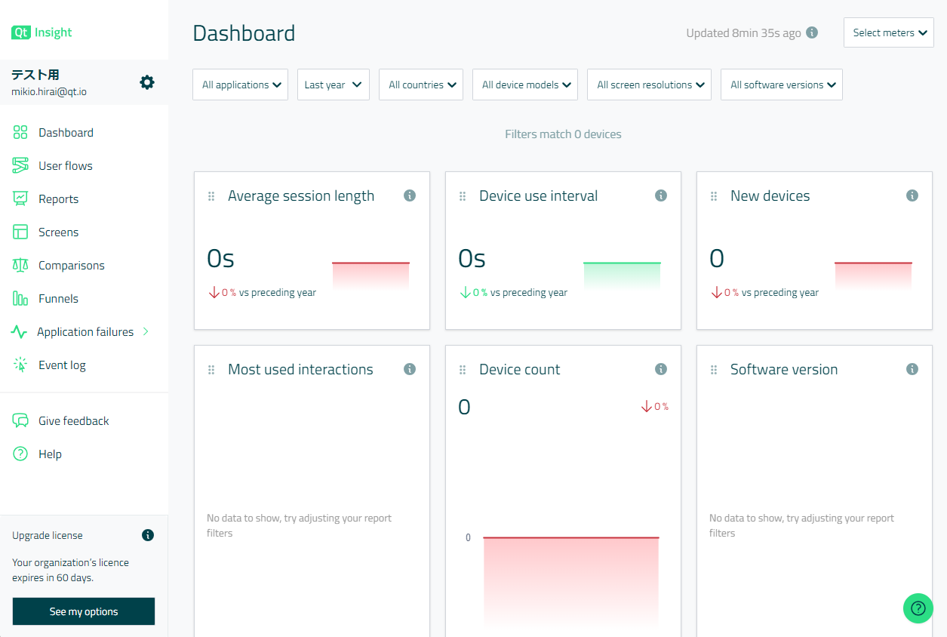Image resolution: width=947 pixels, height=637 pixels.
Task: Open the Select meters dropdown
Action: [888, 32]
